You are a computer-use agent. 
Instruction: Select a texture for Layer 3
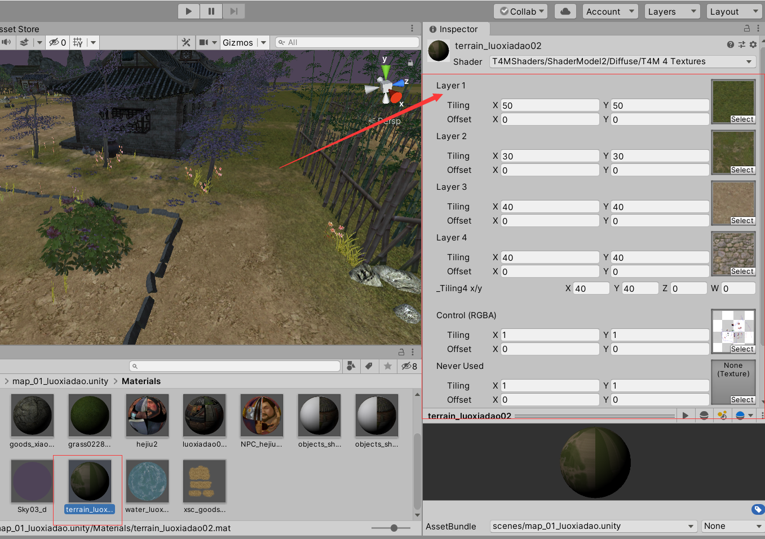pos(742,221)
